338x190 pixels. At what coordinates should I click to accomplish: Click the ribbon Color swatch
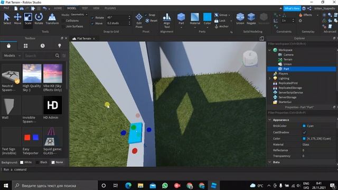point(208,17)
